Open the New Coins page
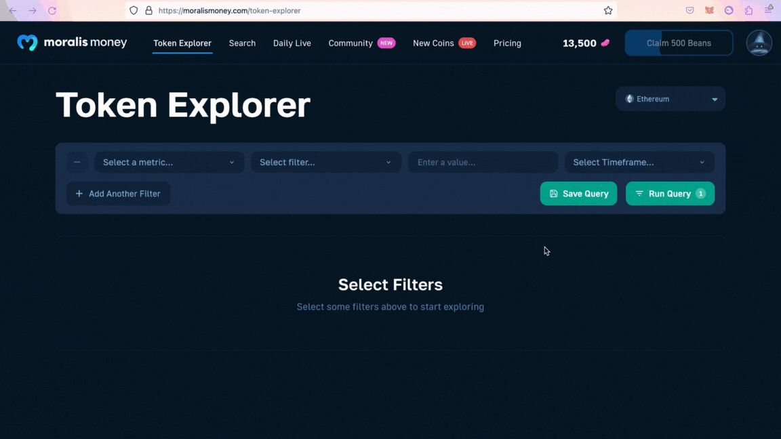Viewport: 781px width, 439px height. 433,43
